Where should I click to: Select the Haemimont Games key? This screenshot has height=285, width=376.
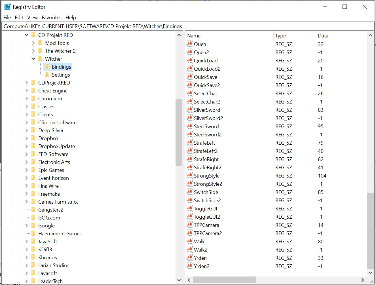click(x=60, y=234)
